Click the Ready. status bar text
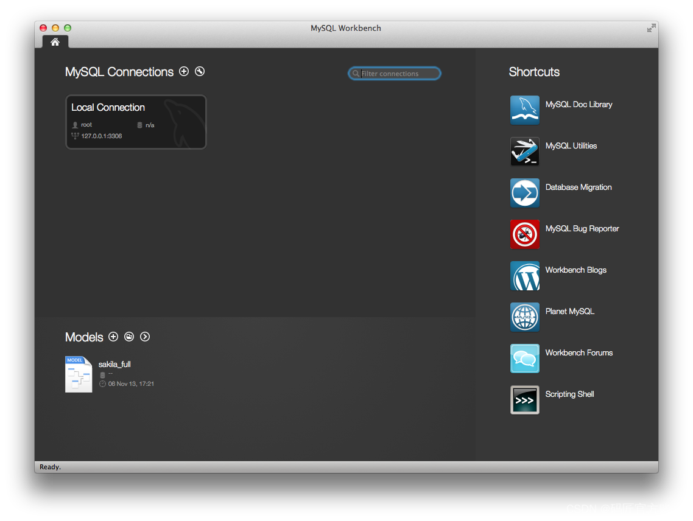The width and height of the screenshot is (693, 521). pyautogui.click(x=50, y=467)
